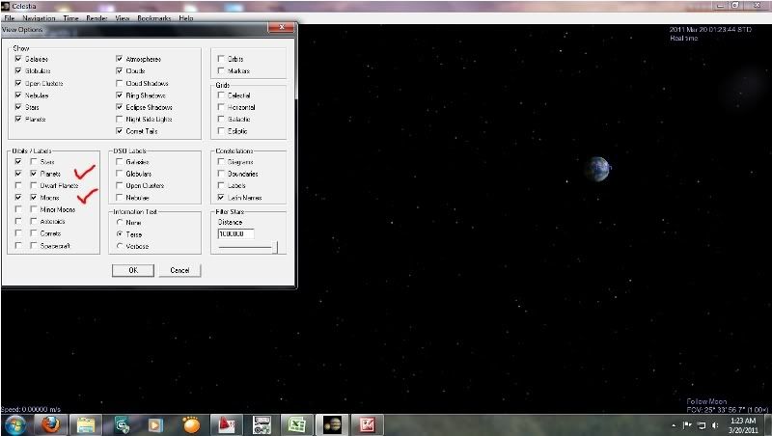Click the orange circle taskbar icon
Viewport: 772px width, 436px height.
pos(190,424)
